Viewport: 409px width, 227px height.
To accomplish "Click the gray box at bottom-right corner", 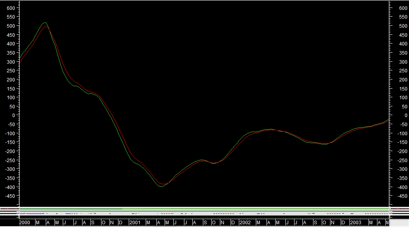I will (x=399, y=223).
